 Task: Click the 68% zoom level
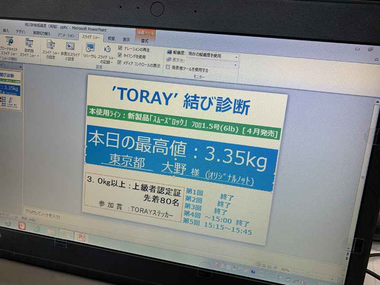(x=285, y=270)
